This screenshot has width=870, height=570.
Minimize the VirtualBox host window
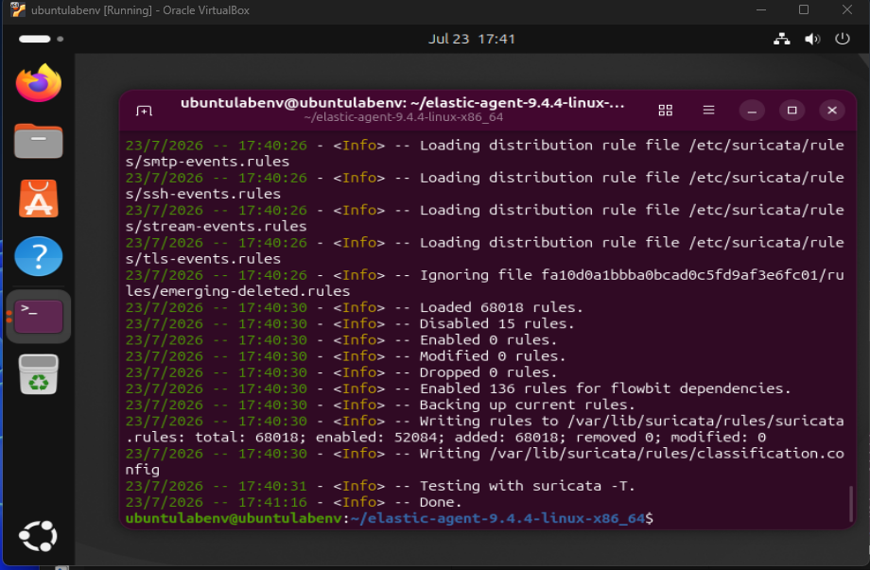click(x=761, y=10)
